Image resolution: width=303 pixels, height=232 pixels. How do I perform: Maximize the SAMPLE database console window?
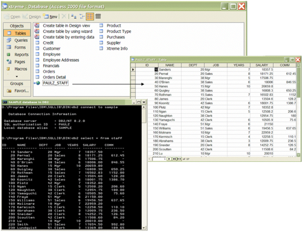pos(139,102)
